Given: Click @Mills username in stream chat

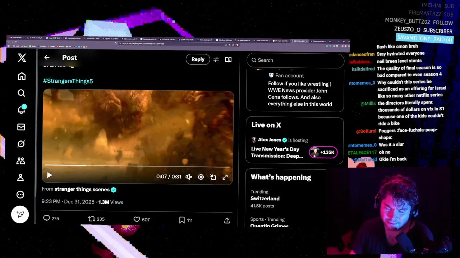Looking at the screenshot, I should coord(368,104).
